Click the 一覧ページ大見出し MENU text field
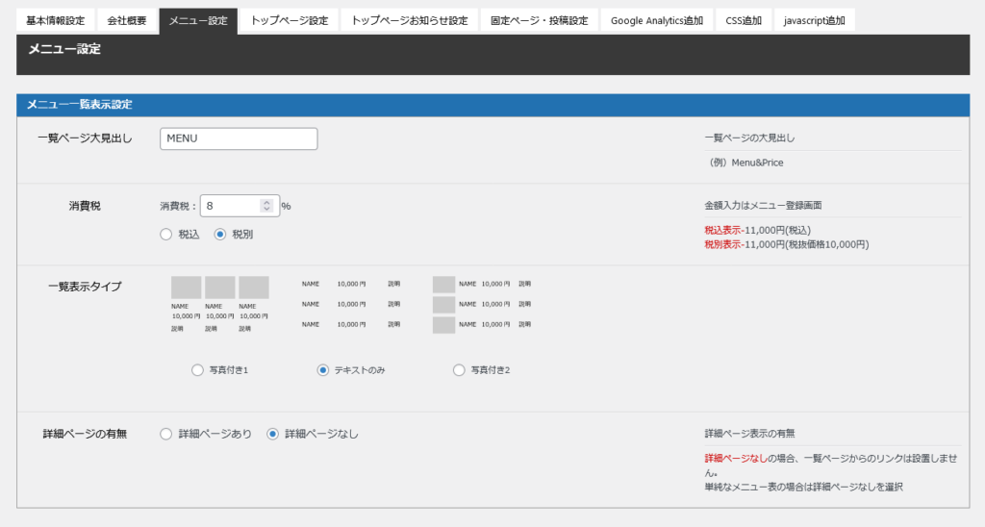Screen dimensions: 985x527 (x=239, y=138)
